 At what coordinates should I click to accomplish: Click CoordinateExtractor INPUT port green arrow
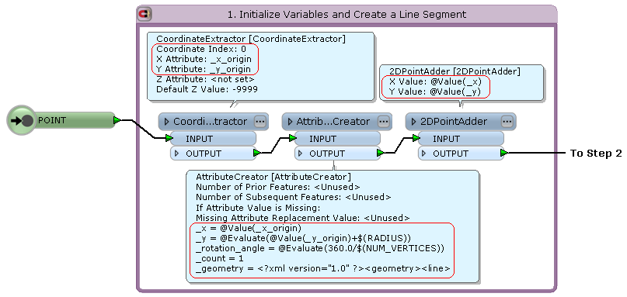click(x=169, y=139)
